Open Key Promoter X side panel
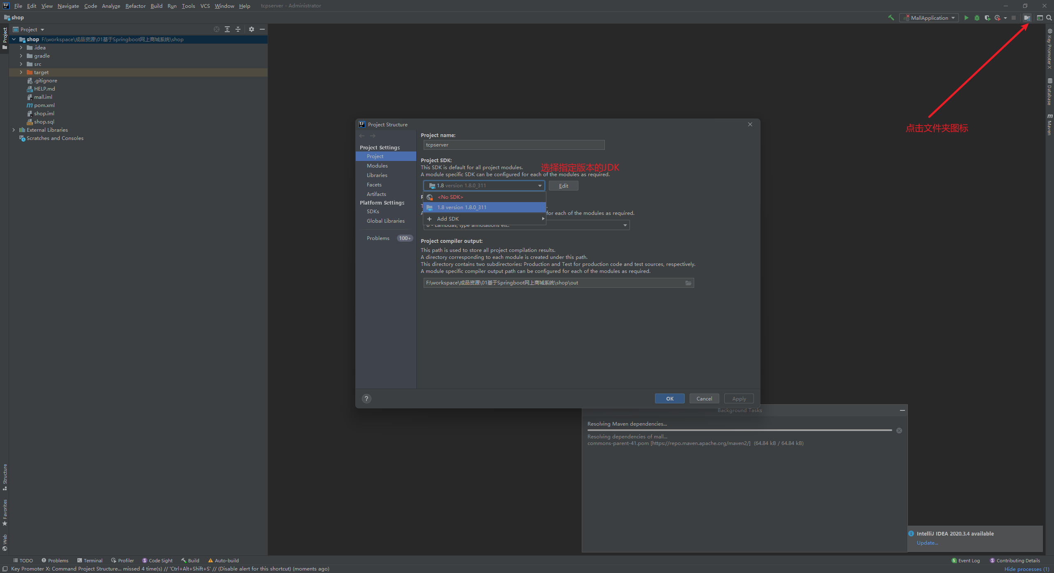1054x573 pixels. [1049, 49]
